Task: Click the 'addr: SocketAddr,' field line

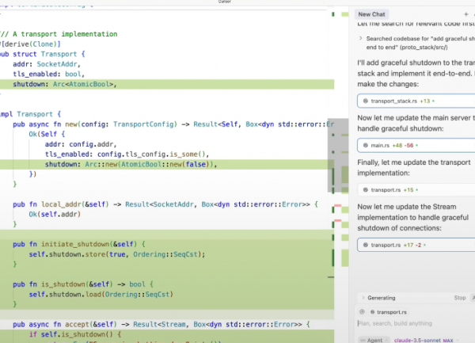Action: pos(47,64)
